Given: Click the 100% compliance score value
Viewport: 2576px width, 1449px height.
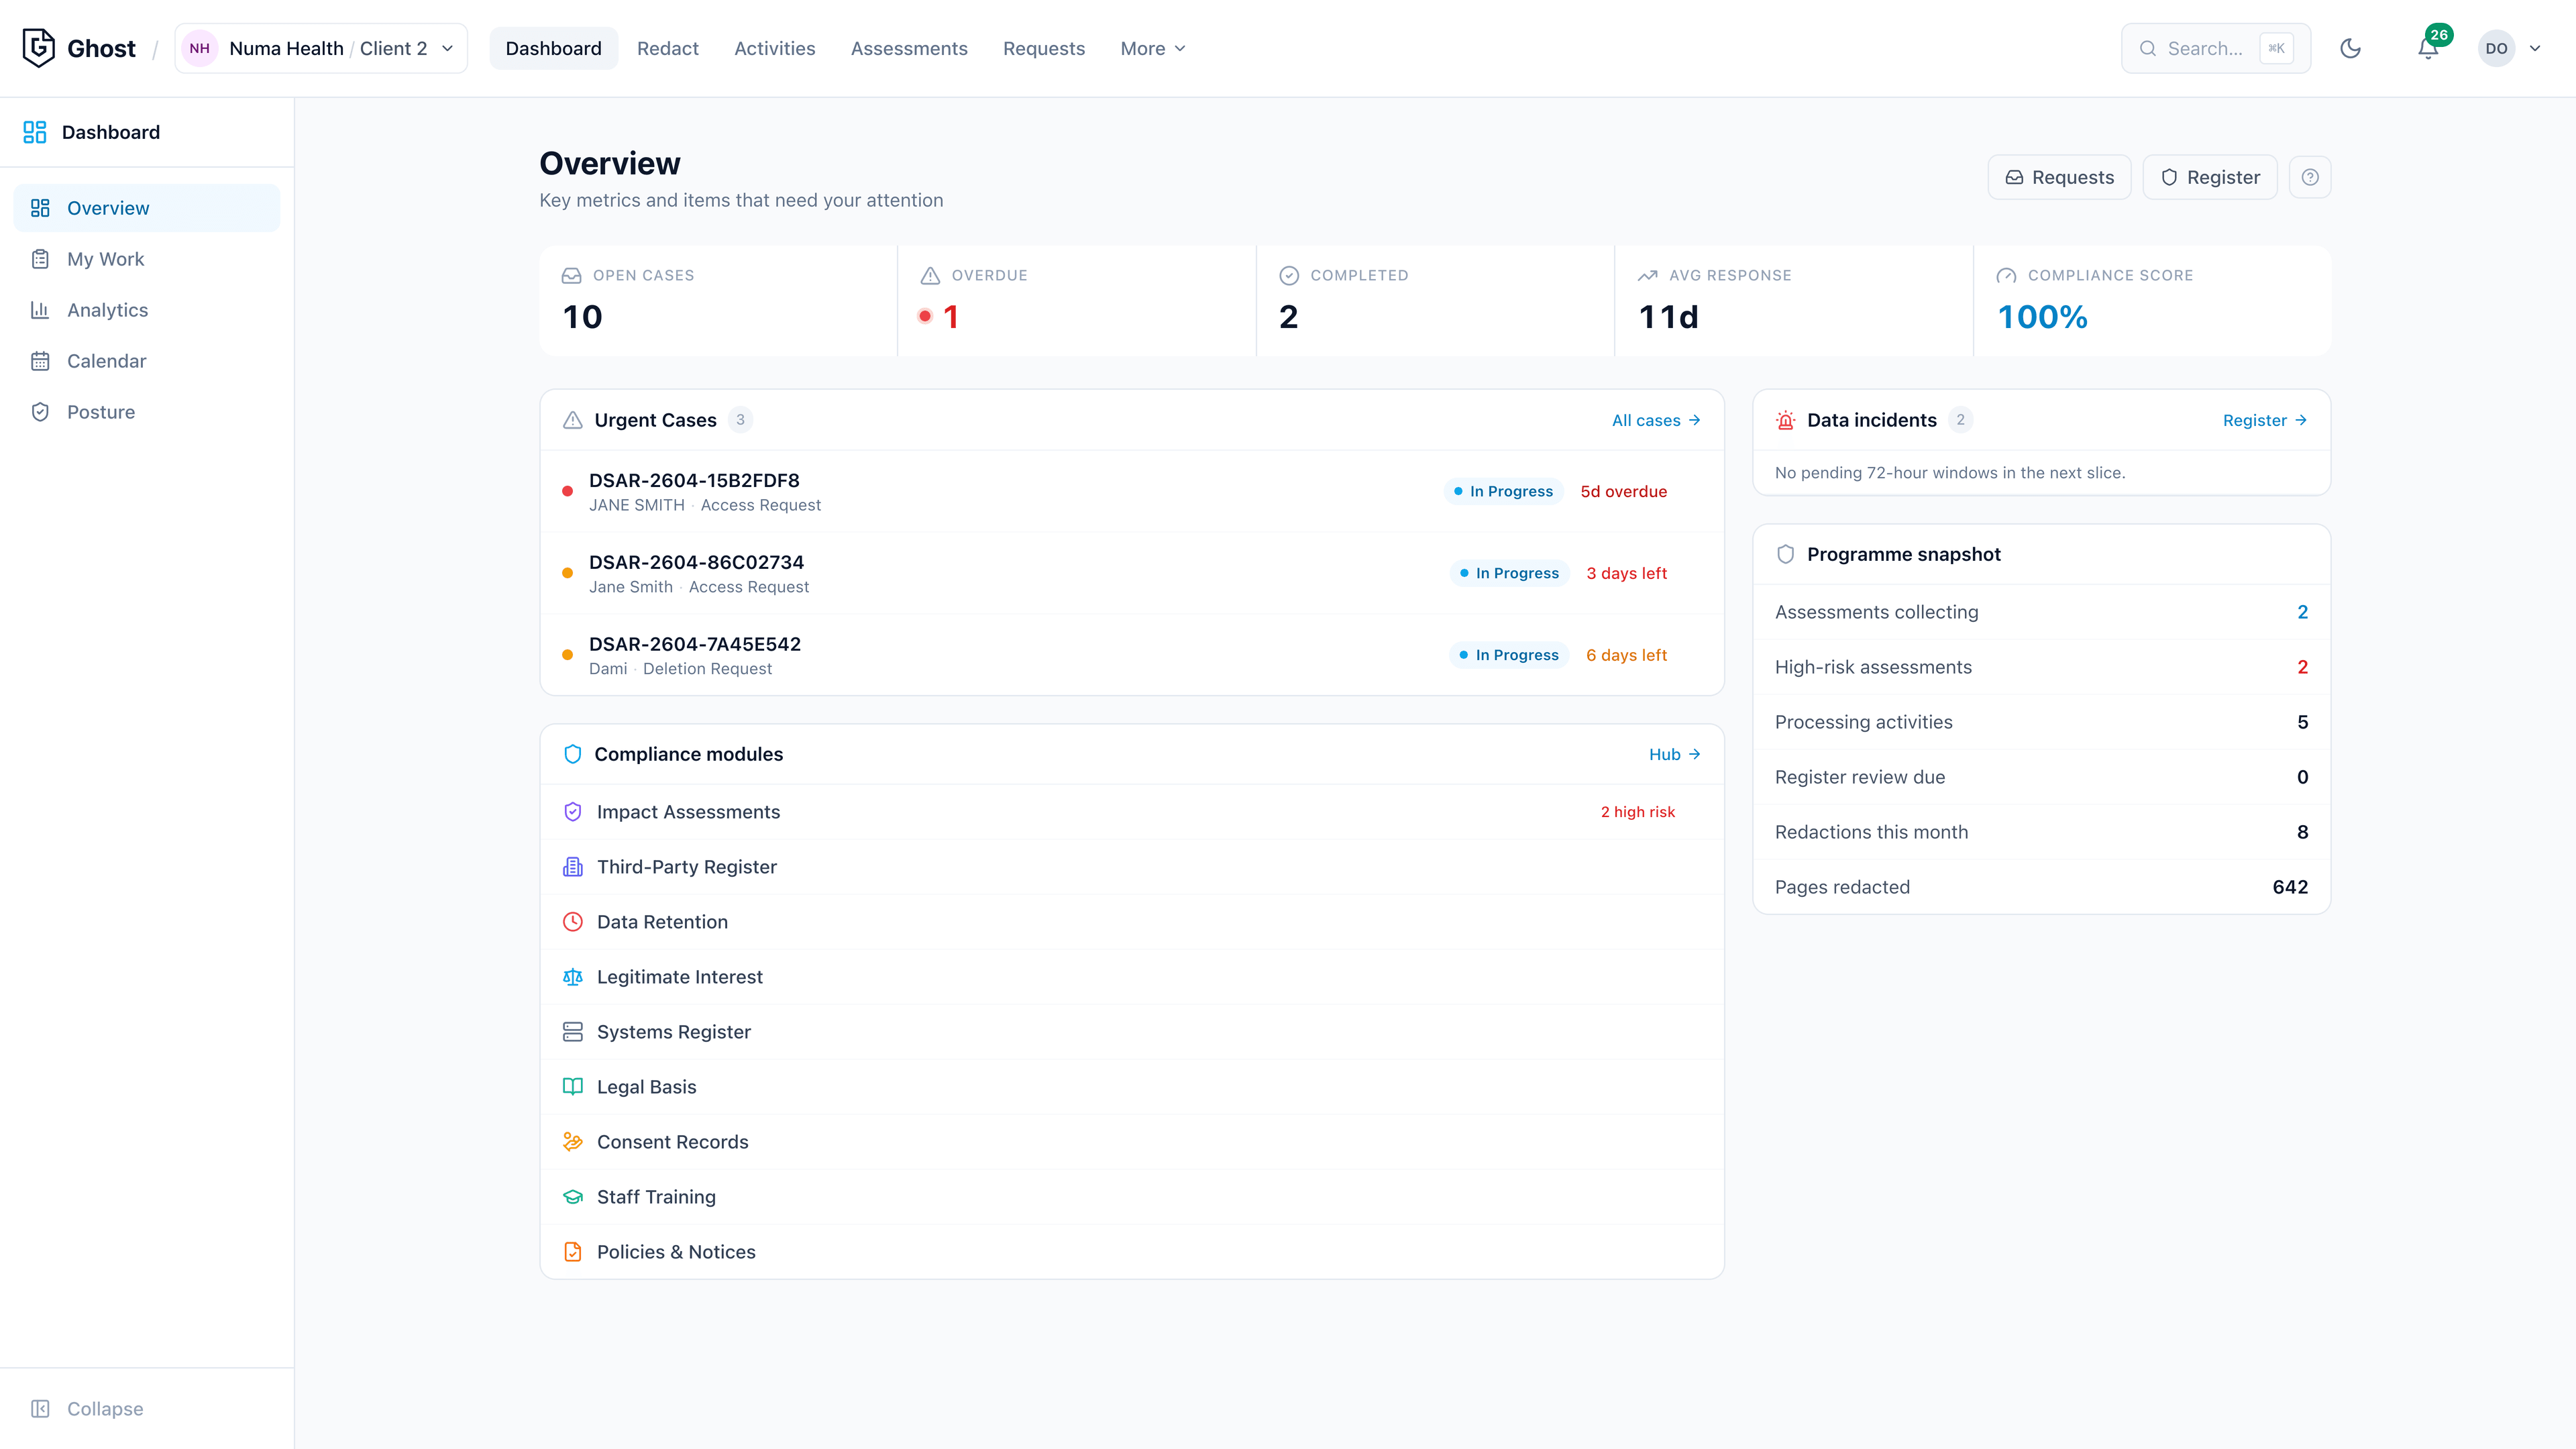Looking at the screenshot, I should click(2042, 317).
